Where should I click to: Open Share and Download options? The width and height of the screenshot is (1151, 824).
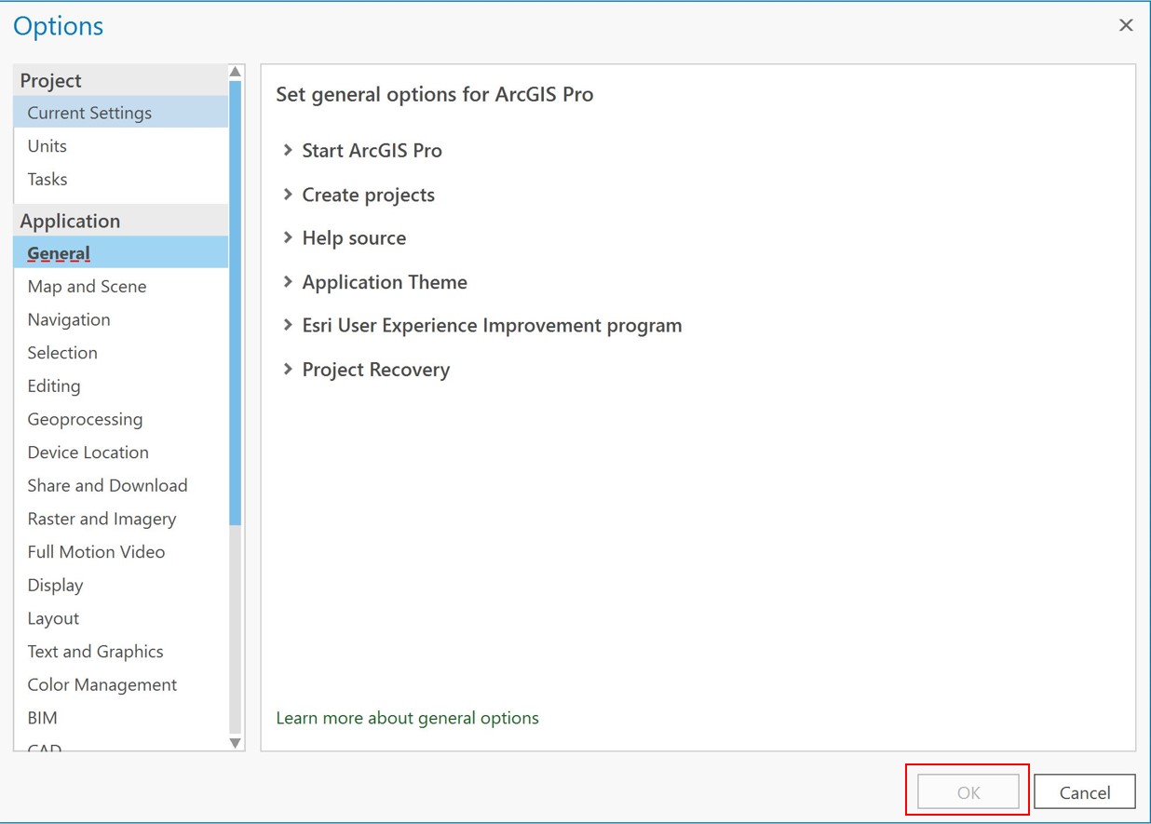(x=121, y=486)
